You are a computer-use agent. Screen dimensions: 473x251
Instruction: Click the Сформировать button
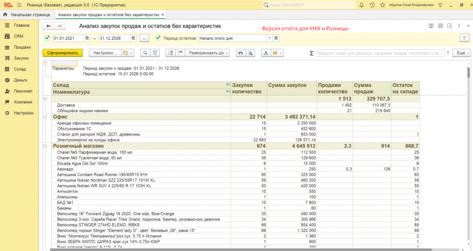pyautogui.click(x=62, y=53)
